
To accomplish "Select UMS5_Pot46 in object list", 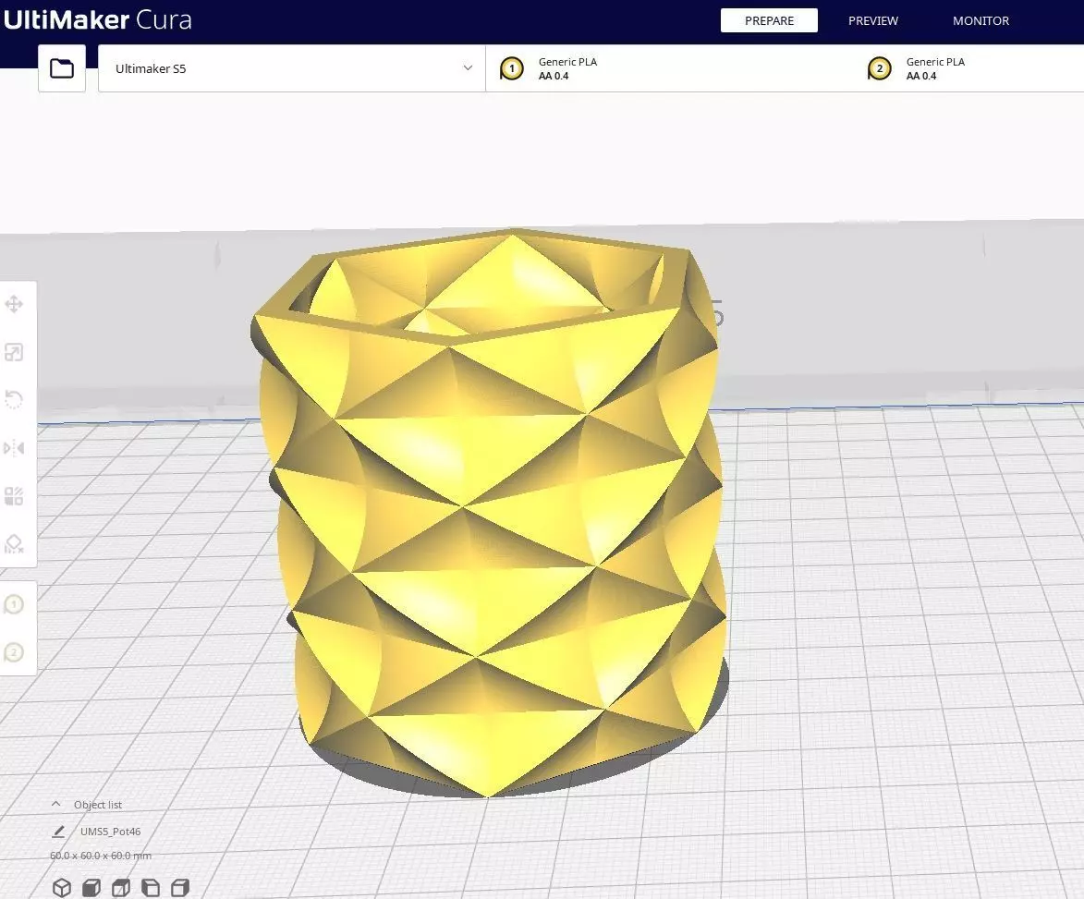I will 110,832.
